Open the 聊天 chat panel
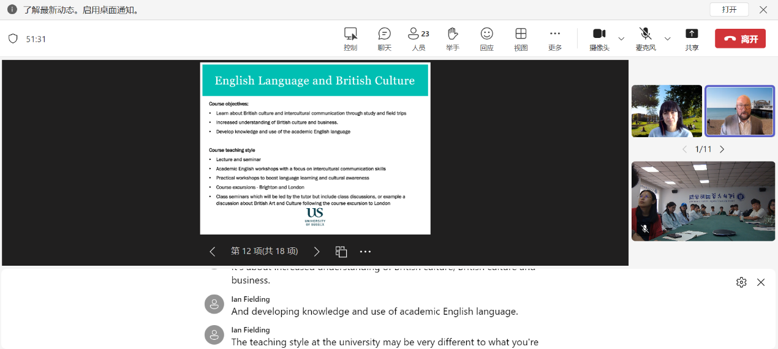The height and width of the screenshot is (349, 778). (384, 39)
